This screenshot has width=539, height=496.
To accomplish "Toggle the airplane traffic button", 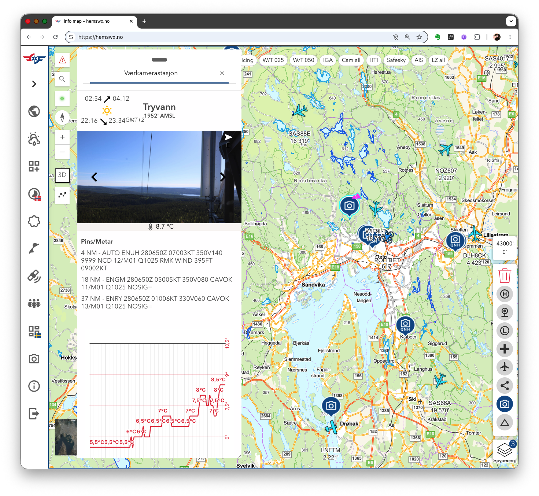I will pyautogui.click(x=505, y=367).
